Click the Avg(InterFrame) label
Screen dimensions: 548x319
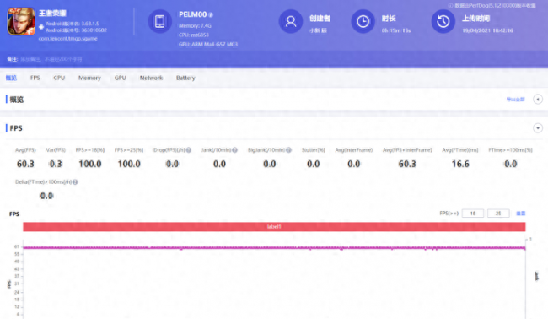[354, 150]
